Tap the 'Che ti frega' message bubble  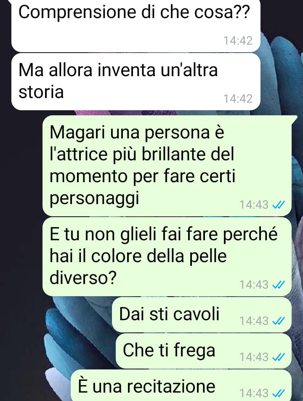pos(204,351)
